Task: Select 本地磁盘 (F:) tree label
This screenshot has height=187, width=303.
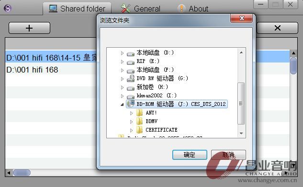Action: 155,70
